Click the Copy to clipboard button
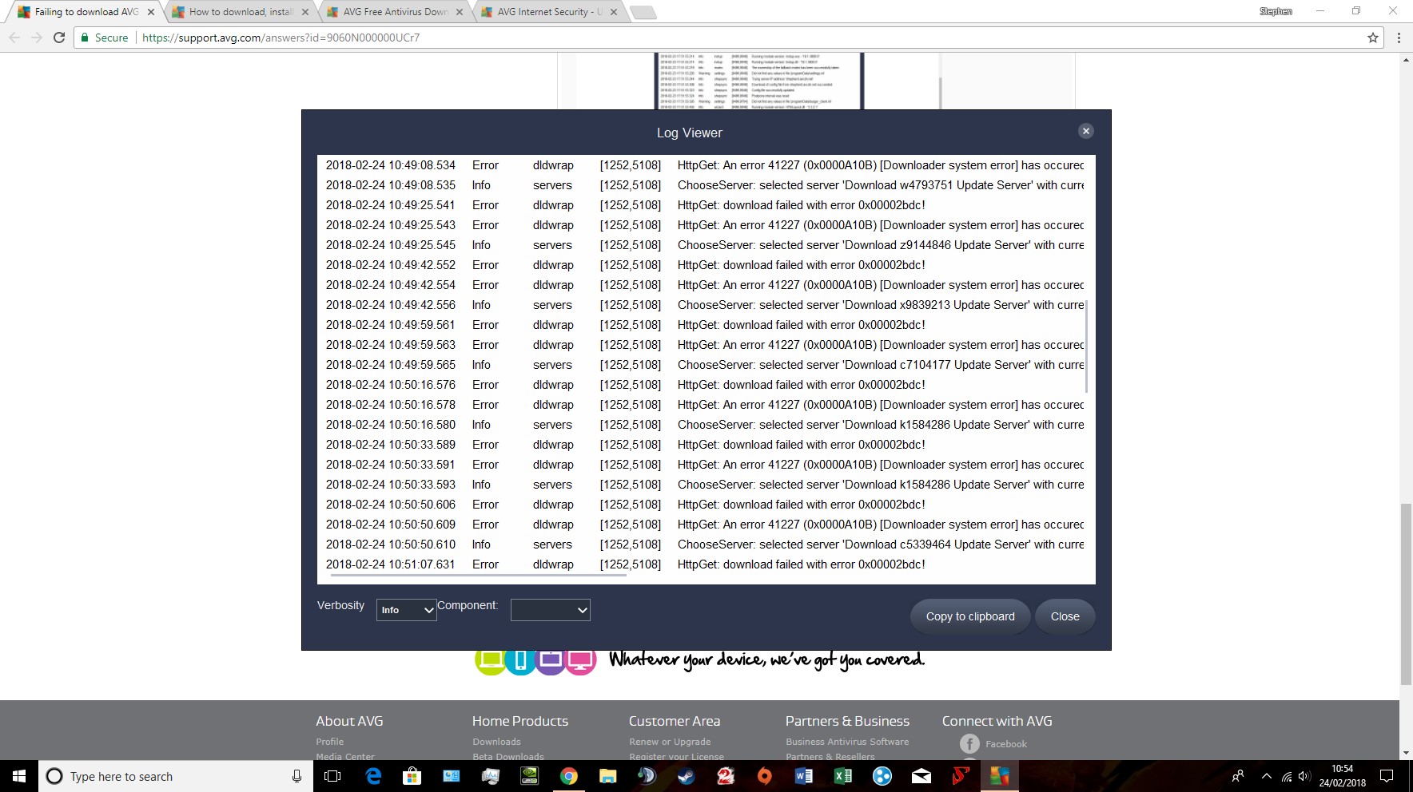 click(x=970, y=616)
